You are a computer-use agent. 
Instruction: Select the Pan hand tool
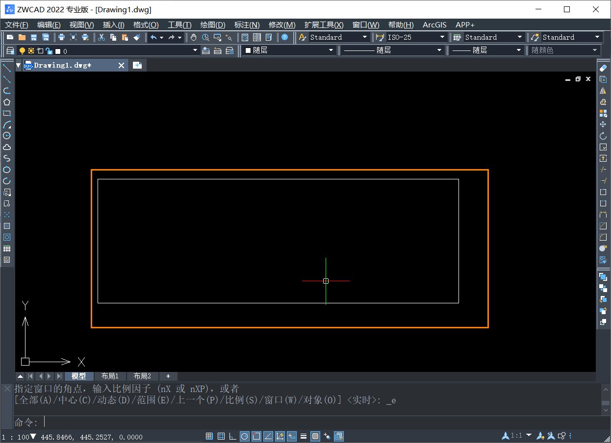[194, 37]
